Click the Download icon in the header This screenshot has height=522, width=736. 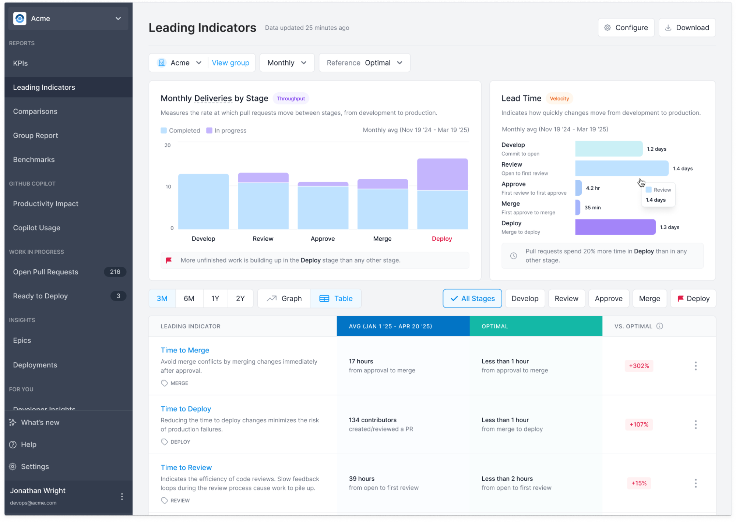(x=668, y=27)
